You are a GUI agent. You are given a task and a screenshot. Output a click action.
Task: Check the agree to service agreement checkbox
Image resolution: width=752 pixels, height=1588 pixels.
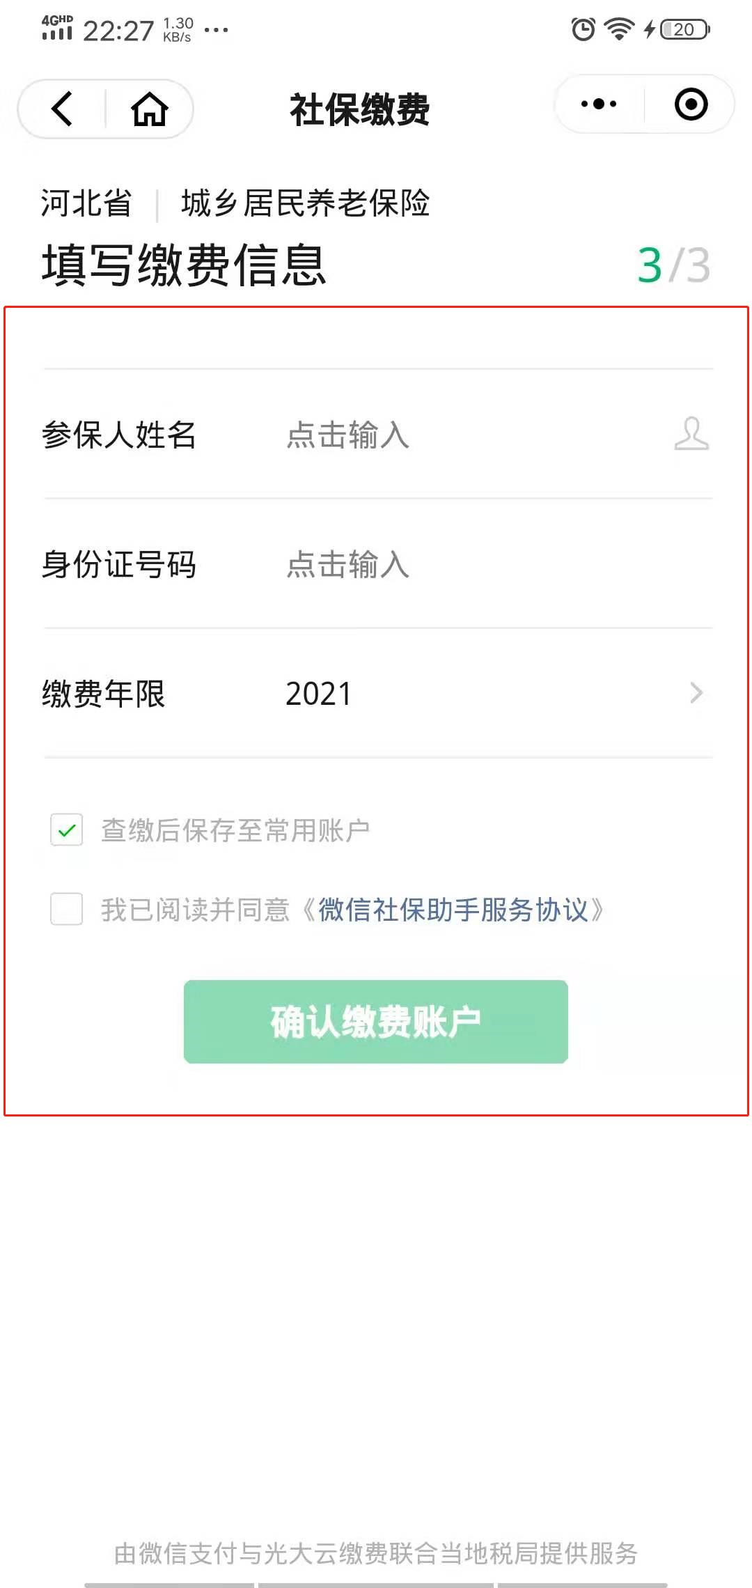(x=67, y=909)
